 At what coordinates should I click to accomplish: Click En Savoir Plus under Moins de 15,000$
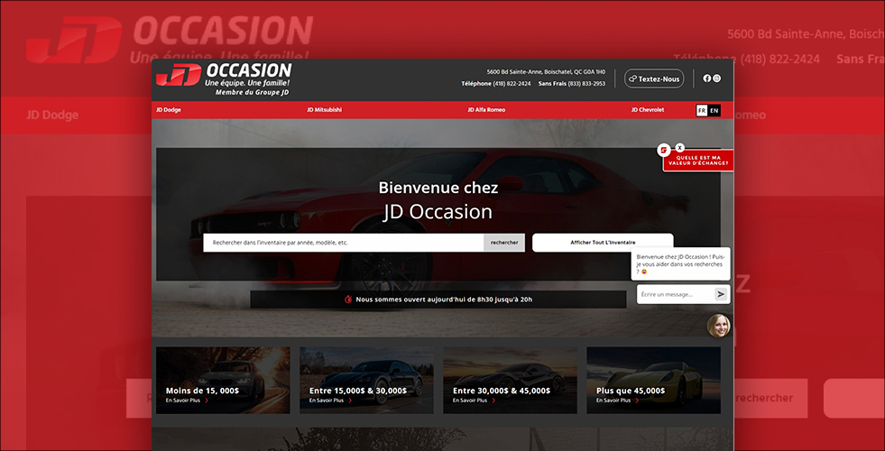[x=187, y=400]
